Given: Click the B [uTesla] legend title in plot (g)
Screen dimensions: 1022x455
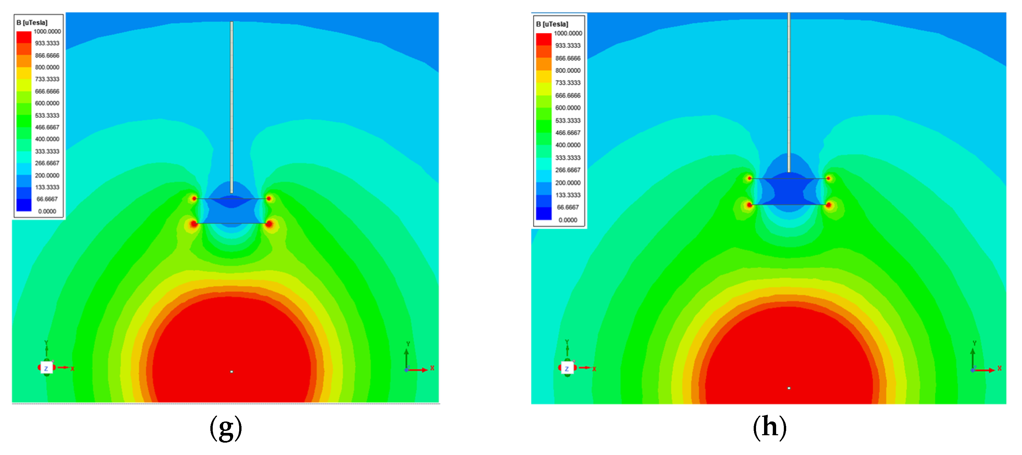Looking at the screenshot, I should 32,22.
